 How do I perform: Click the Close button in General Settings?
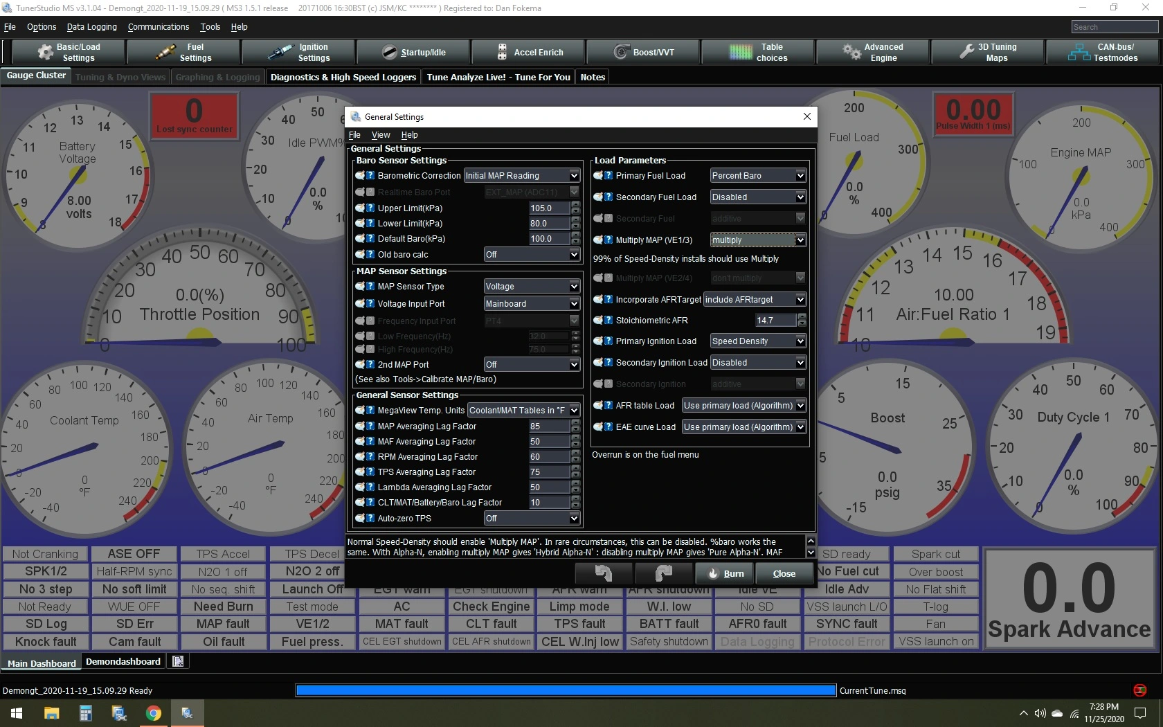point(784,573)
